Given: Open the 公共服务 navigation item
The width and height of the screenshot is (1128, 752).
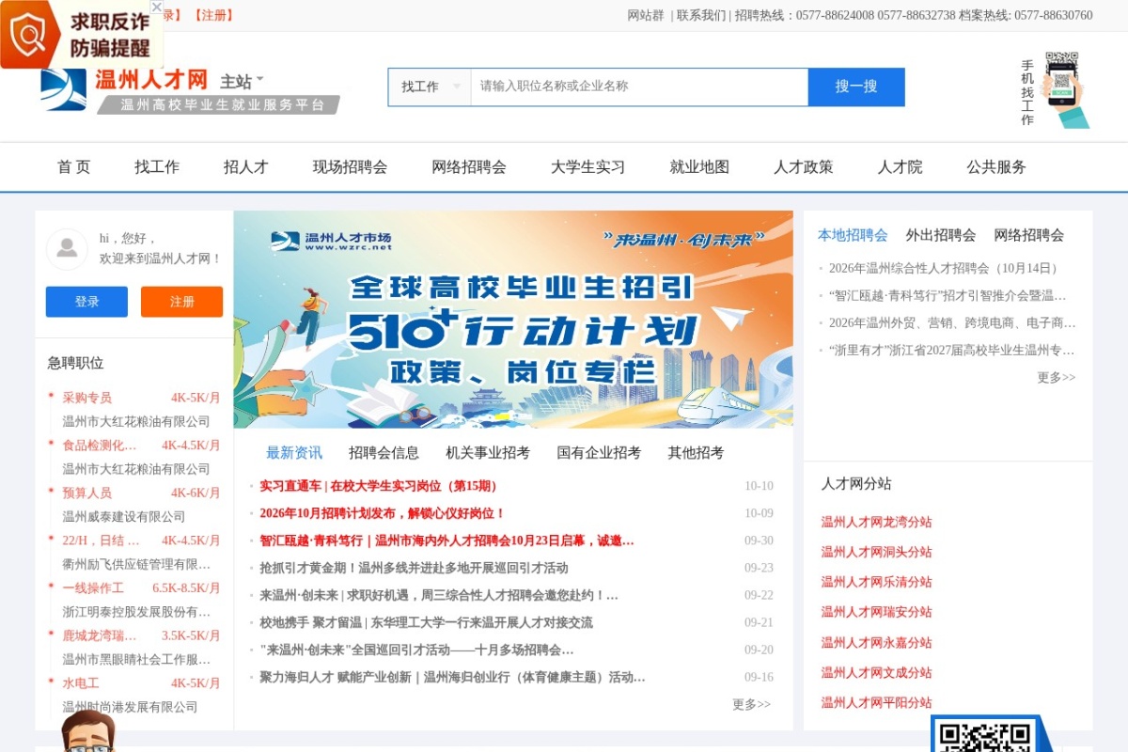Looking at the screenshot, I should tap(996, 167).
